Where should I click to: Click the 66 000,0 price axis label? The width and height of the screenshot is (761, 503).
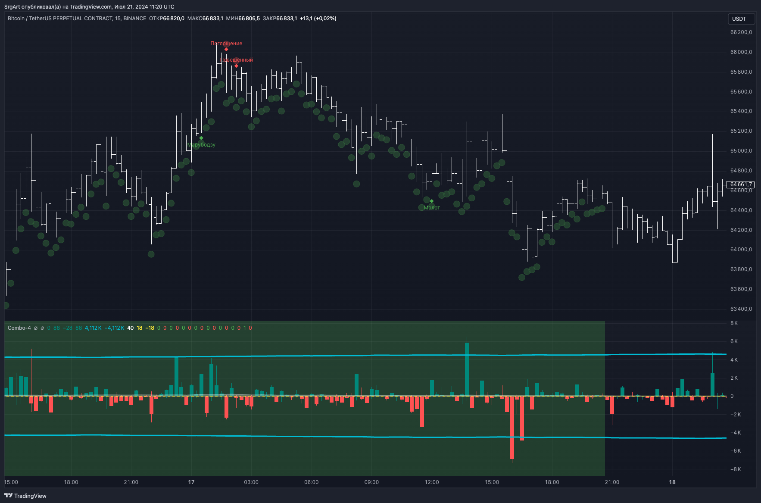click(x=741, y=52)
